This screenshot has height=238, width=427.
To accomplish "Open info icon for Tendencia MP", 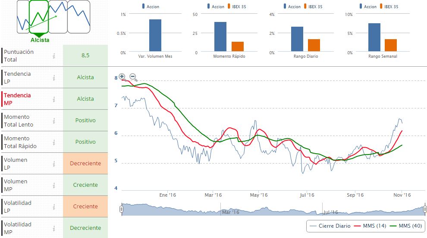I will click(x=54, y=99).
